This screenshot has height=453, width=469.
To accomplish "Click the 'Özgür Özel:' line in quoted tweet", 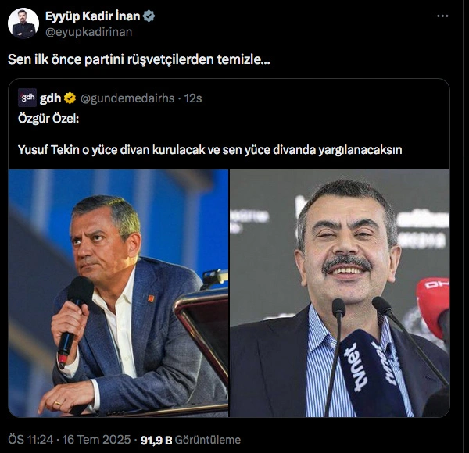I will click(x=48, y=119).
